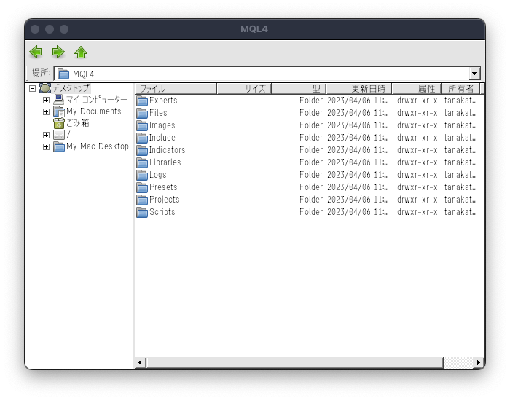The width and height of the screenshot is (510, 400).
Task: Select the Presets folder icon
Action: [142, 187]
